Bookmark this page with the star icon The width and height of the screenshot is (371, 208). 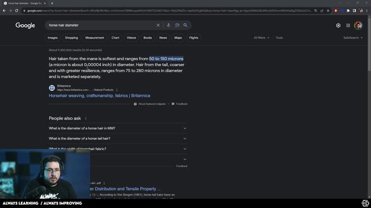coord(328,10)
